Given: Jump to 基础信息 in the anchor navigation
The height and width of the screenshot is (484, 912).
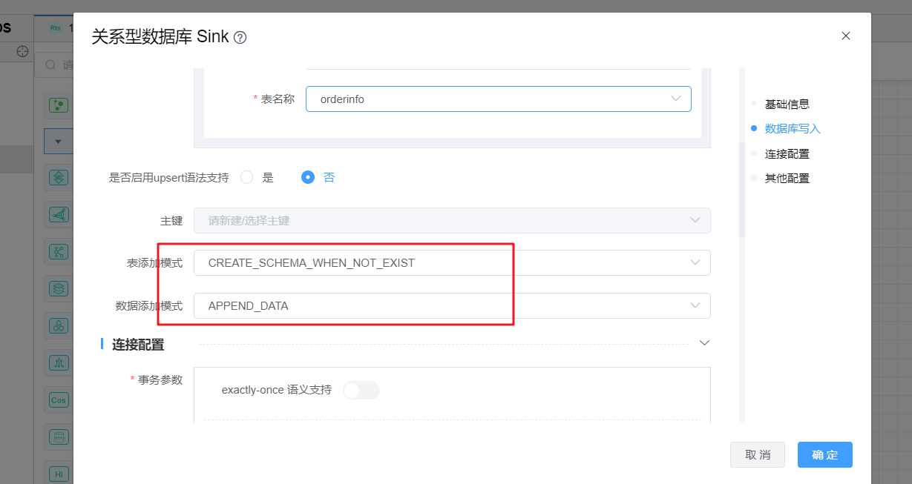Looking at the screenshot, I should click(787, 105).
